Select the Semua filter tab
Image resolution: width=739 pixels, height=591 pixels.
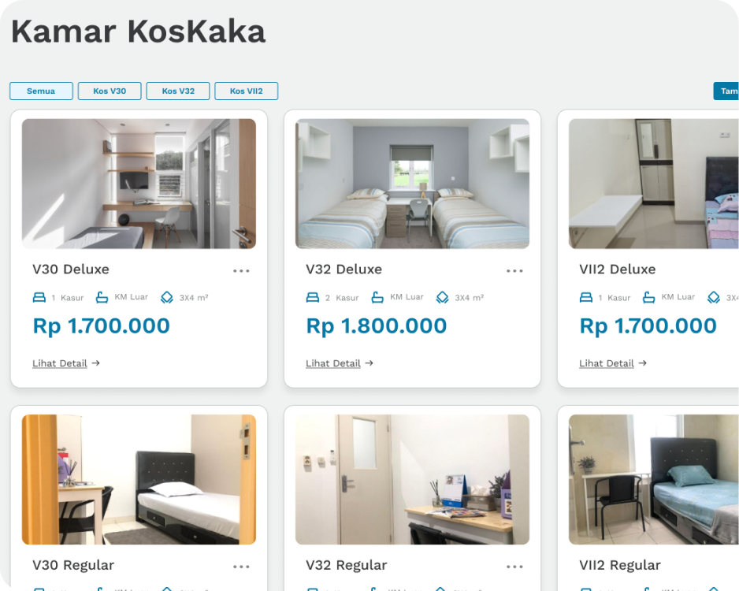click(41, 91)
